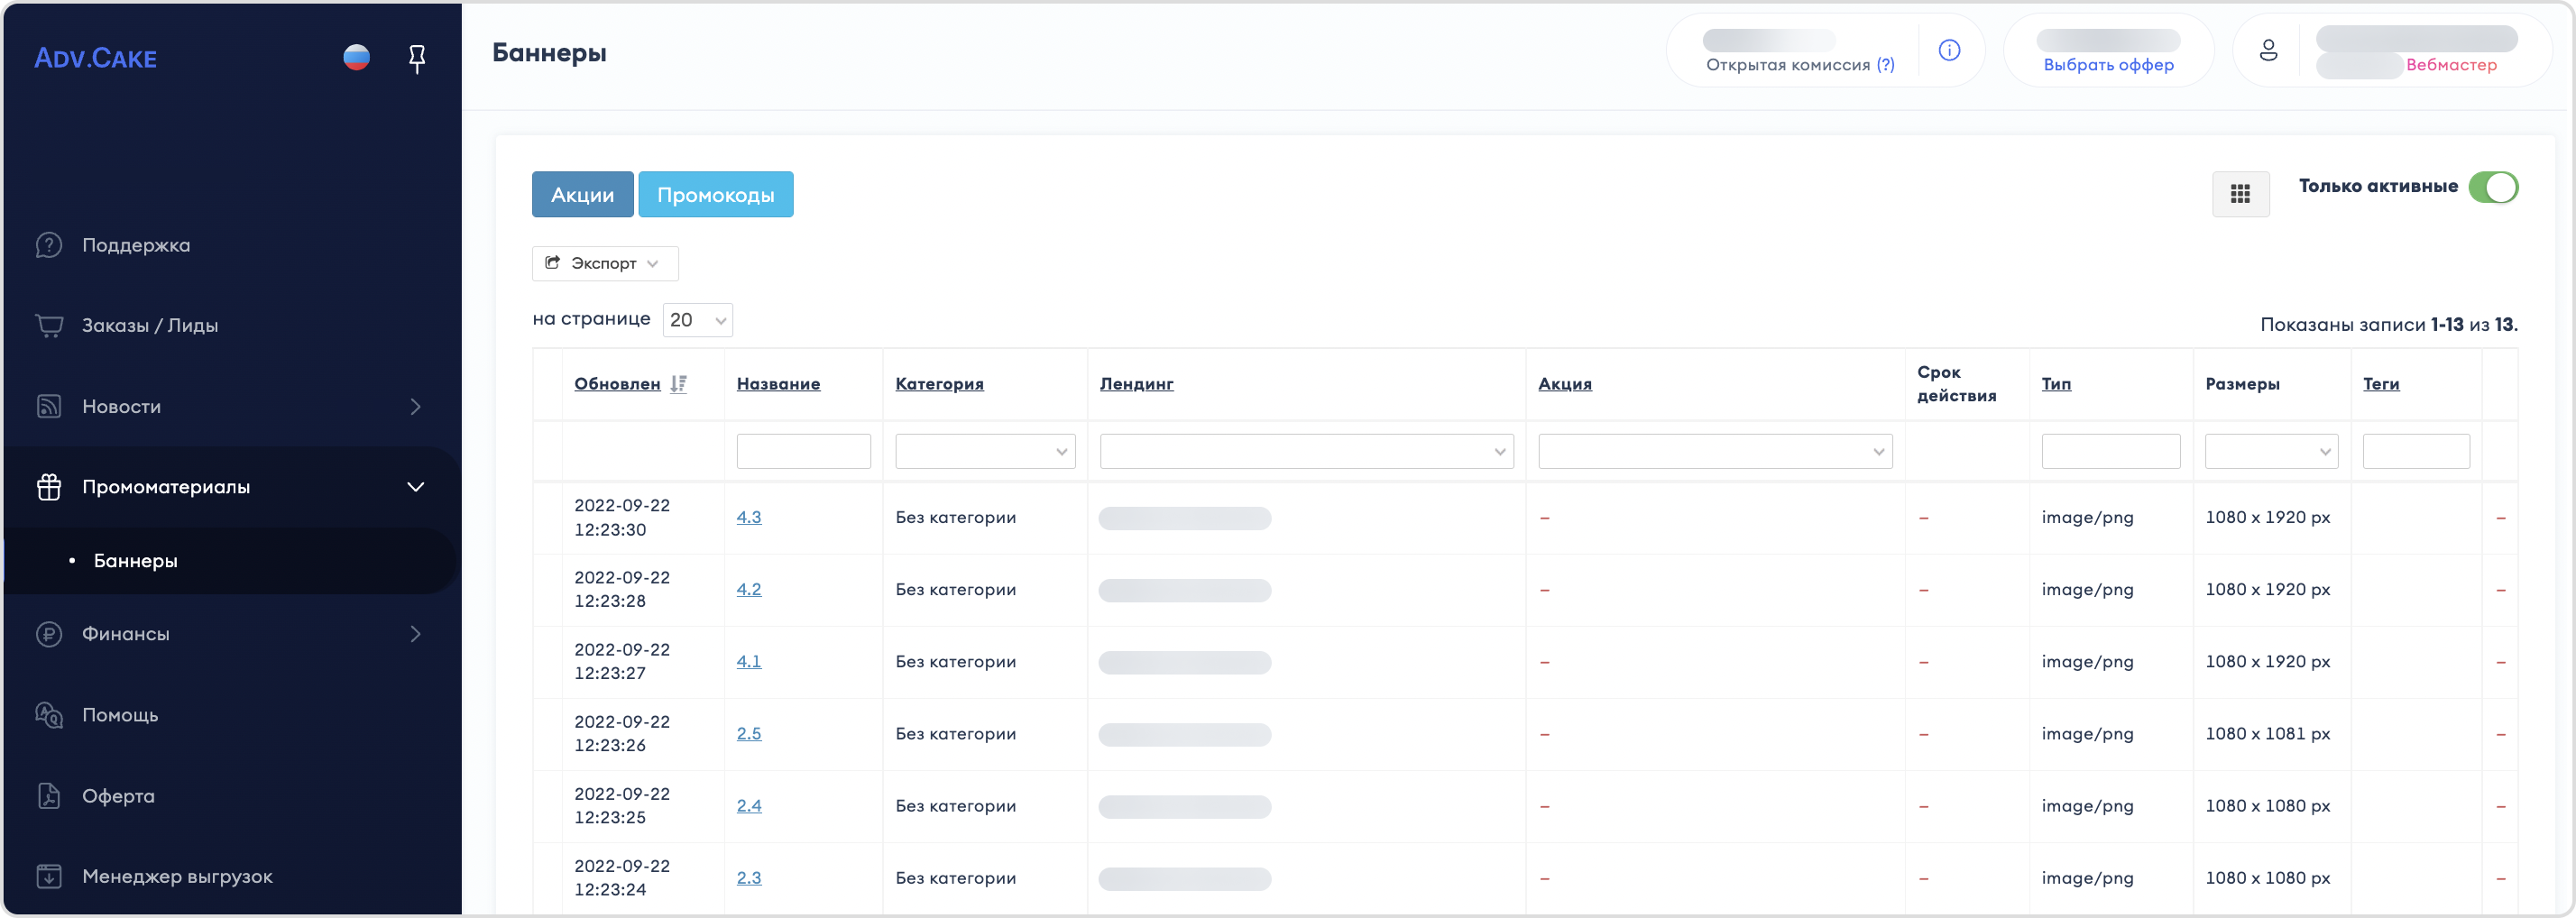2576x918 pixels.
Task: Sort by Лендинг column header
Action: [x=1136, y=384]
